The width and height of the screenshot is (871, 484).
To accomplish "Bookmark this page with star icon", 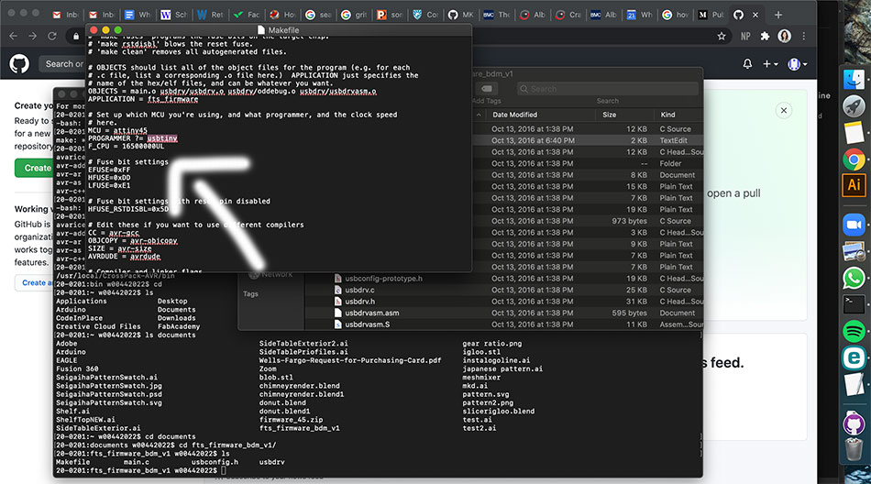I will point(722,36).
